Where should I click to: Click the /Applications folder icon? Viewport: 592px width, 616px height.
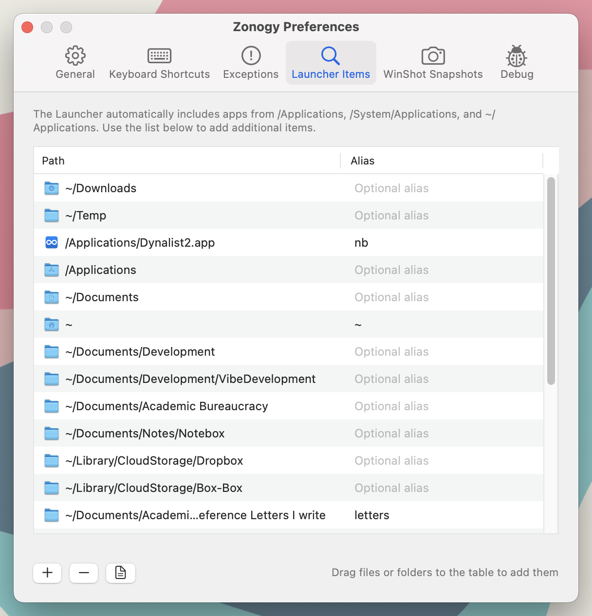[52, 270]
